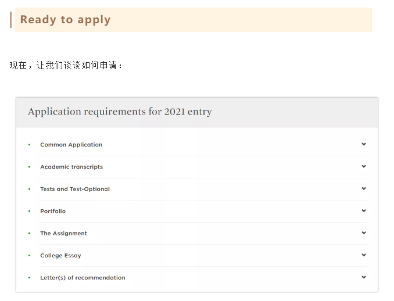This screenshot has height=301, width=394.
Task: Click the College Essay chevron icon
Action: 364,255
